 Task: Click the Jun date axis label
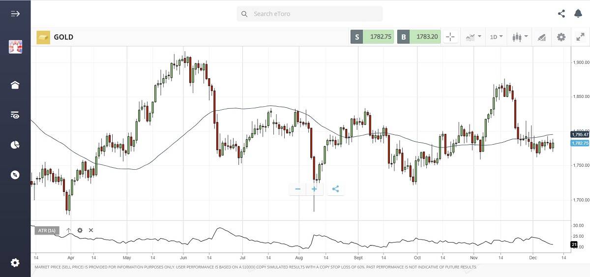click(183, 257)
